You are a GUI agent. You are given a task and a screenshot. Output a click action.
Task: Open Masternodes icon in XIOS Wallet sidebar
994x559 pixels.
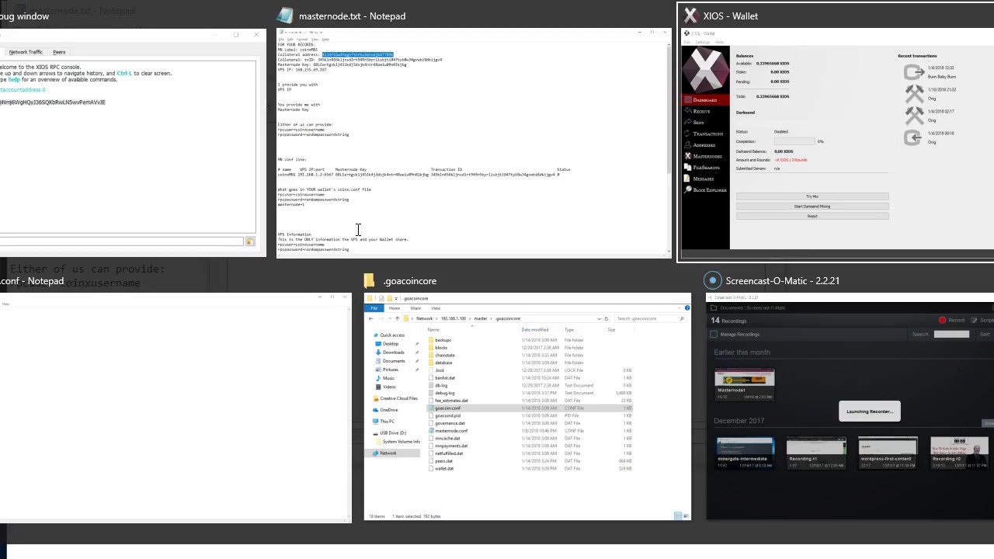(x=688, y=156)
